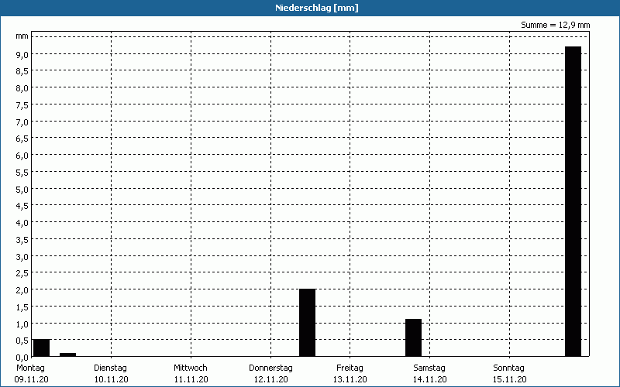Select the 2,0 mm bar after Donnerstag

pyautogui.click(x=307, y=323)
